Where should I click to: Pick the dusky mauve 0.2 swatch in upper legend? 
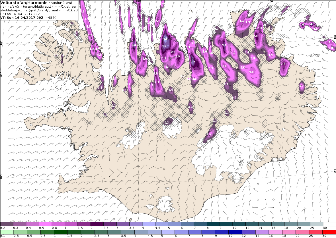7,224
